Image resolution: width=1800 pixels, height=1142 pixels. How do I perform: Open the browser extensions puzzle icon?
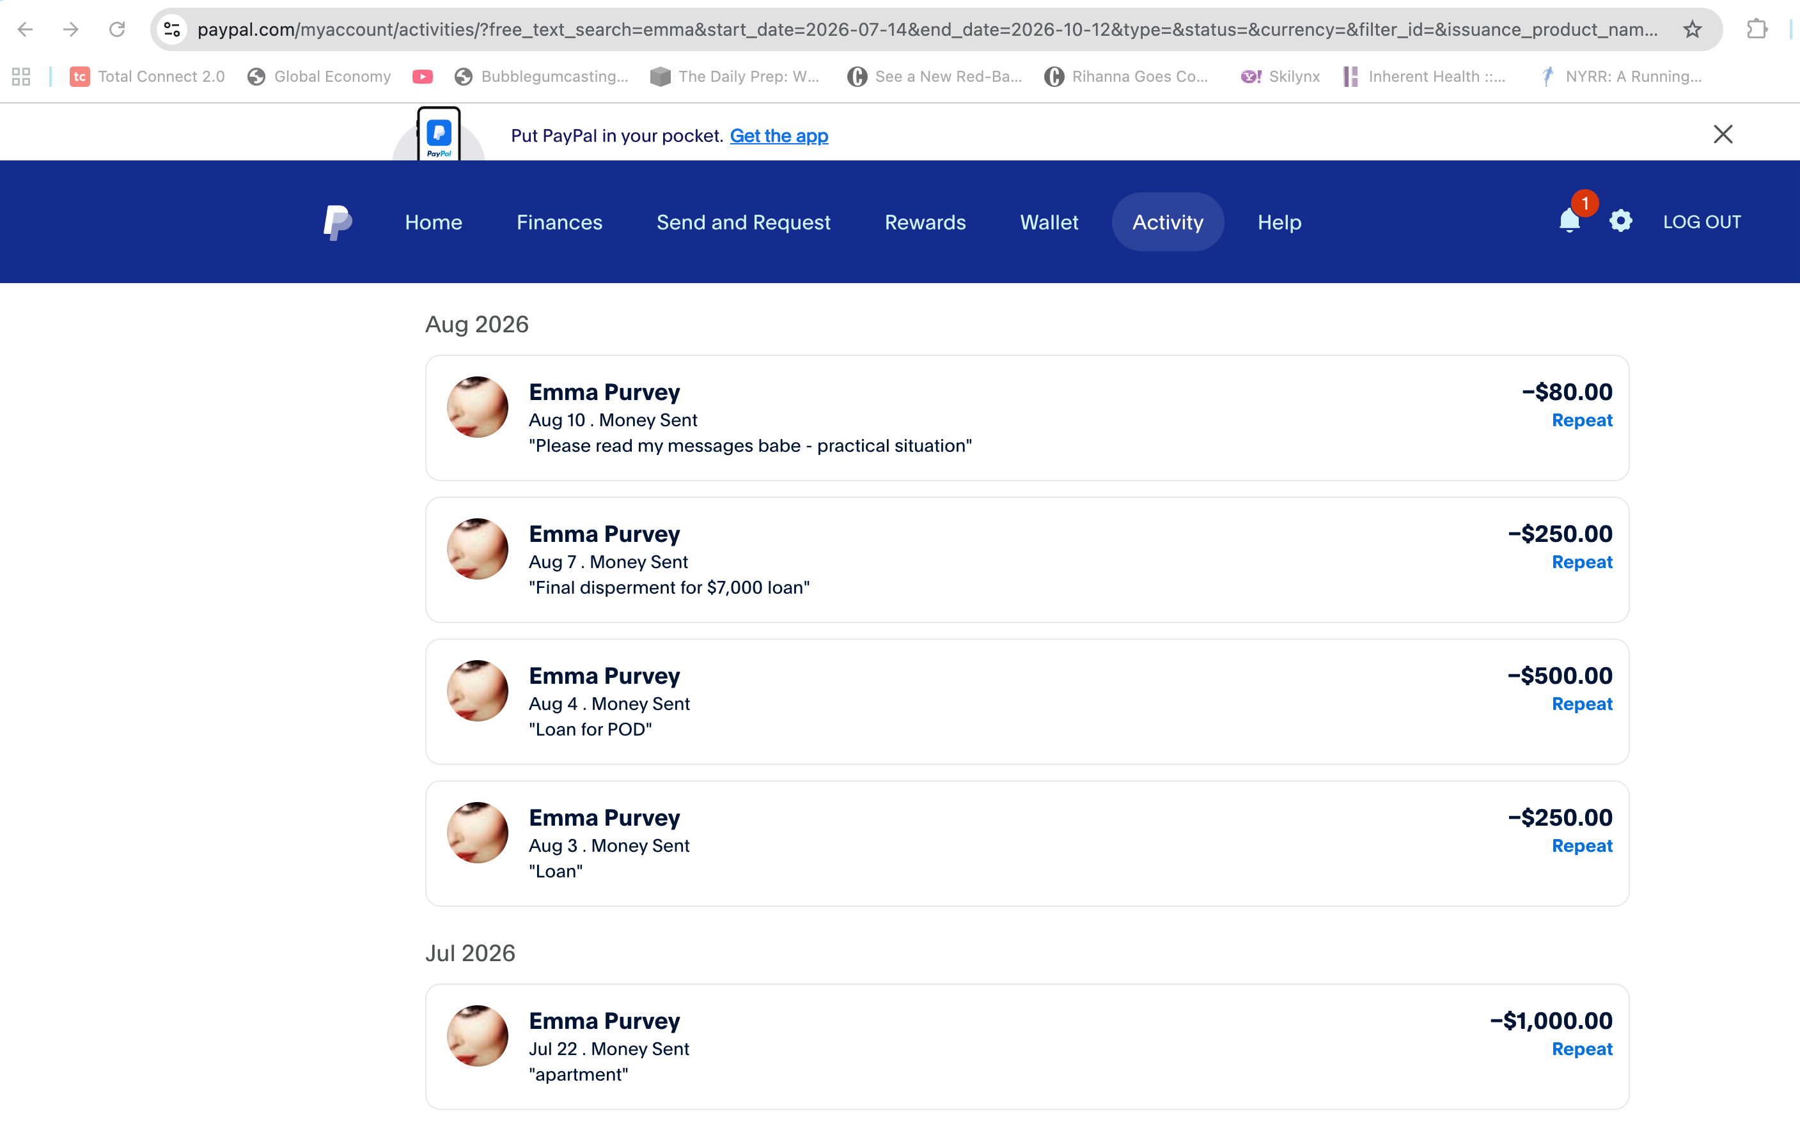click(1757, 30)
